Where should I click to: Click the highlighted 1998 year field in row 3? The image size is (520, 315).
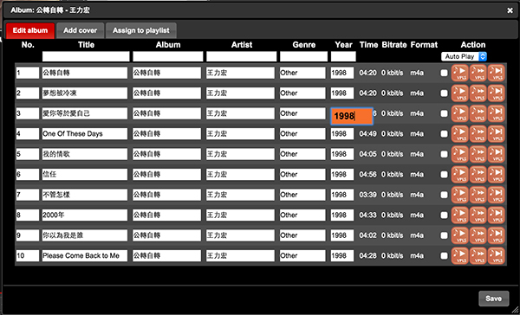(x=352, y=116)
